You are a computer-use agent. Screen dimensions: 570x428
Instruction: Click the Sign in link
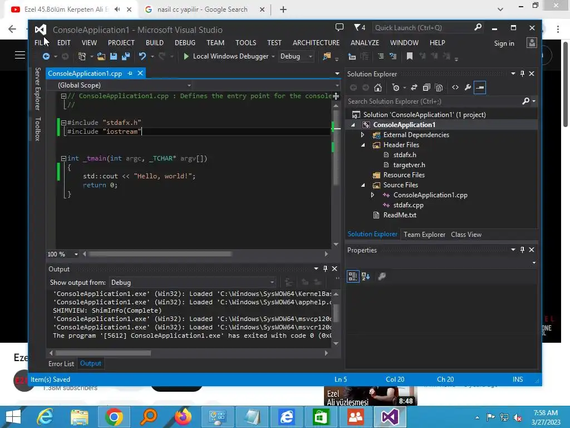pos(504,43)
